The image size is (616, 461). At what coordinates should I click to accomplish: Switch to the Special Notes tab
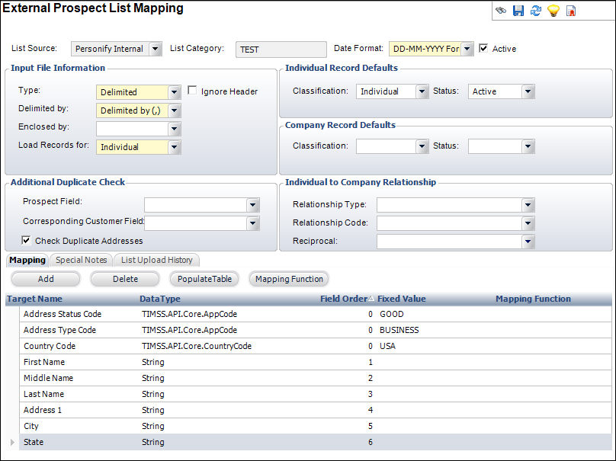pyautogui.click(x=82, y=260)
